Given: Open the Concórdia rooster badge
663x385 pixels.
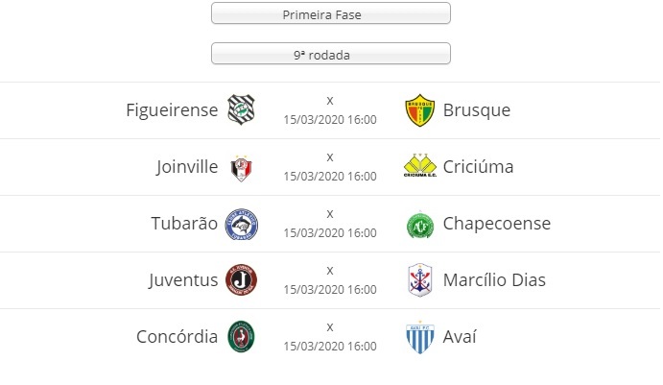Looking at the screenshot, I should [241, 336].
